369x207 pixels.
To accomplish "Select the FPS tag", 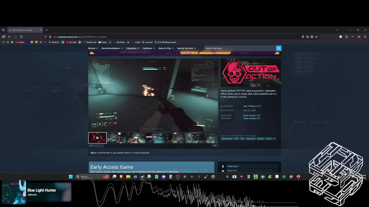I will pos(236,139).
